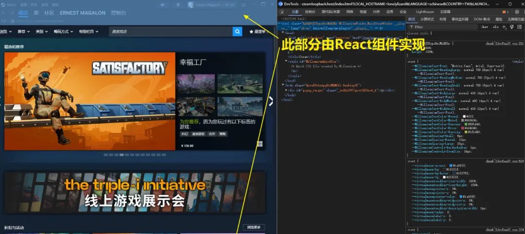This screenshot has width=525, height=234.
Task: Click the Steam big picture mode icon
Action: click(244, 5)
